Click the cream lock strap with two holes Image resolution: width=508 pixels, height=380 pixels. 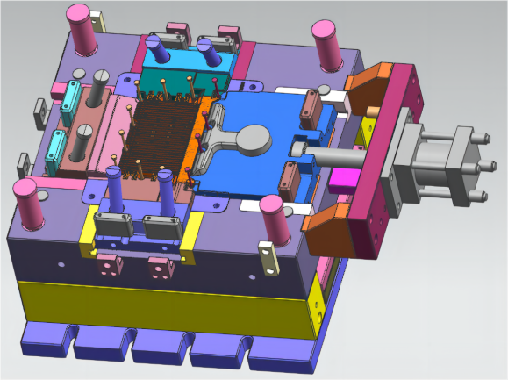pos(268,258)
